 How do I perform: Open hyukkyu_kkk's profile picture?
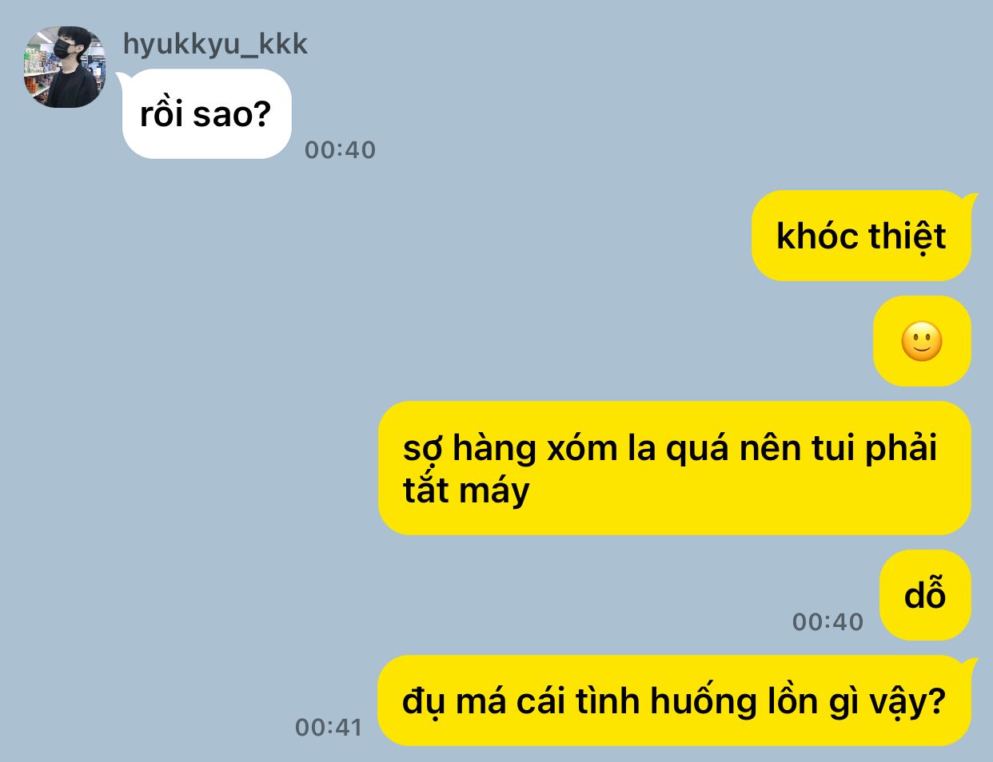tap(64, 67)
